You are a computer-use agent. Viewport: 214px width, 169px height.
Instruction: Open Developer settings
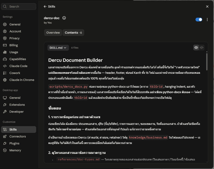coord(18,112)
